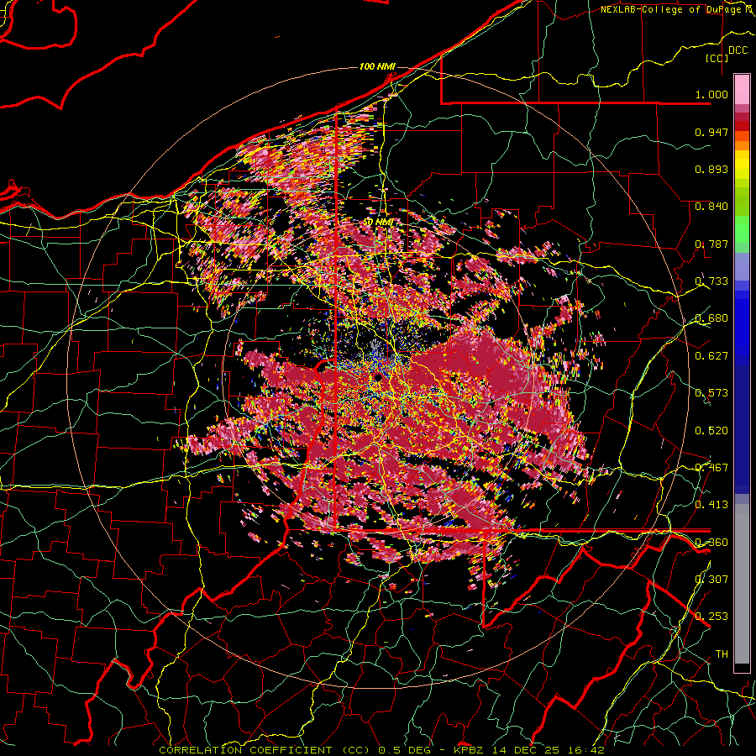Click the 50 NMI range ring label
Screen dimensions: 756x756
[378, 223]
